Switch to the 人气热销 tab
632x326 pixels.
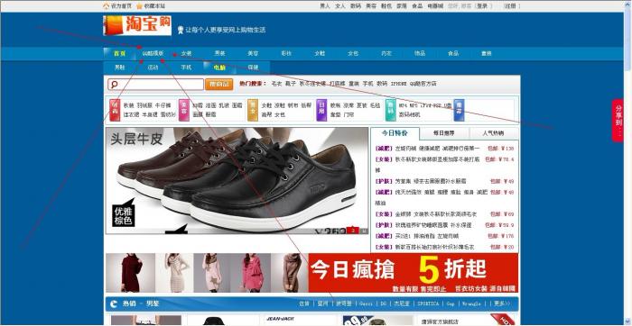click(x=493, y=133)
